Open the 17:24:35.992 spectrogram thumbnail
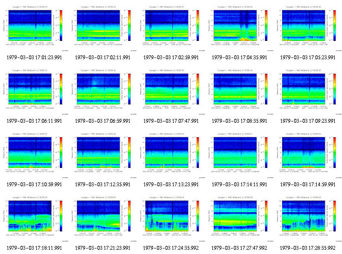This screenshot has width=342, height=254. pos(171,219)
